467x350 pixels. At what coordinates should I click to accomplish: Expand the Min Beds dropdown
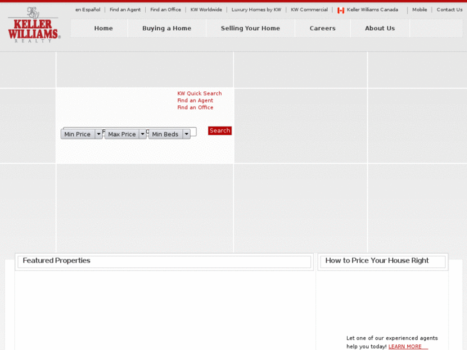pos(170,134)
